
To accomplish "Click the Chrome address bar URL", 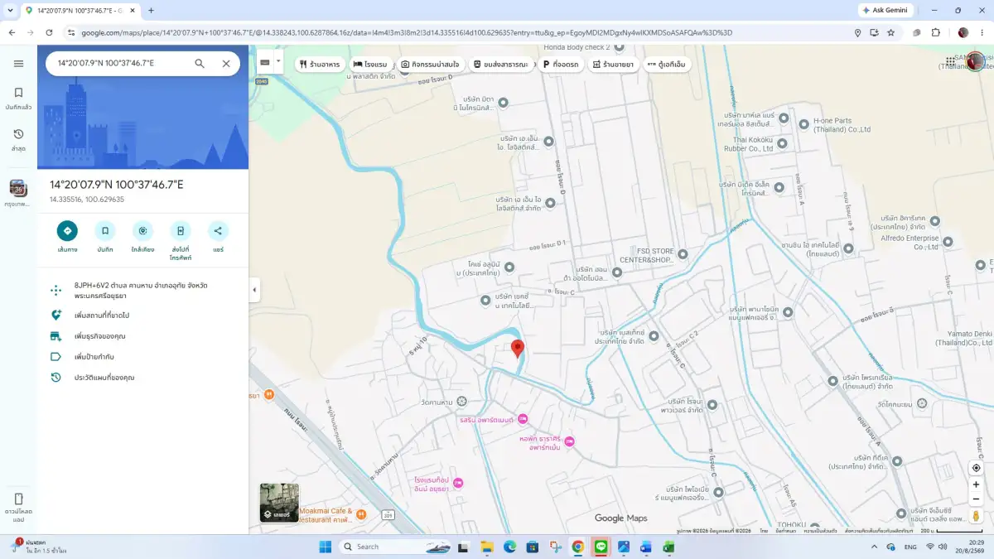I will 406,32.
